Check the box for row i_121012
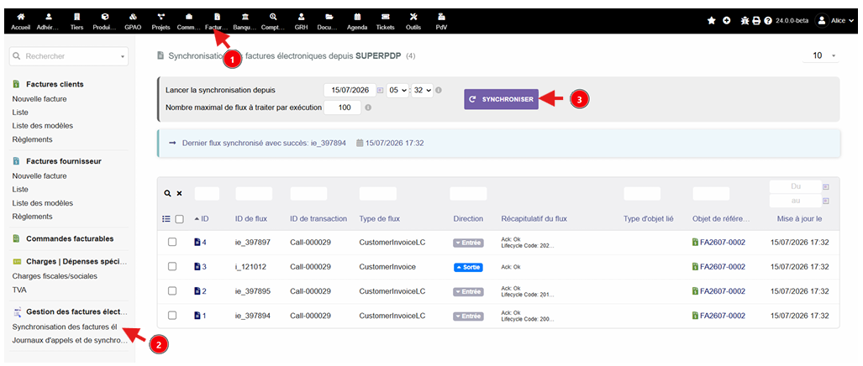Screen dimensions: 863x366 (x=172, y=267)
